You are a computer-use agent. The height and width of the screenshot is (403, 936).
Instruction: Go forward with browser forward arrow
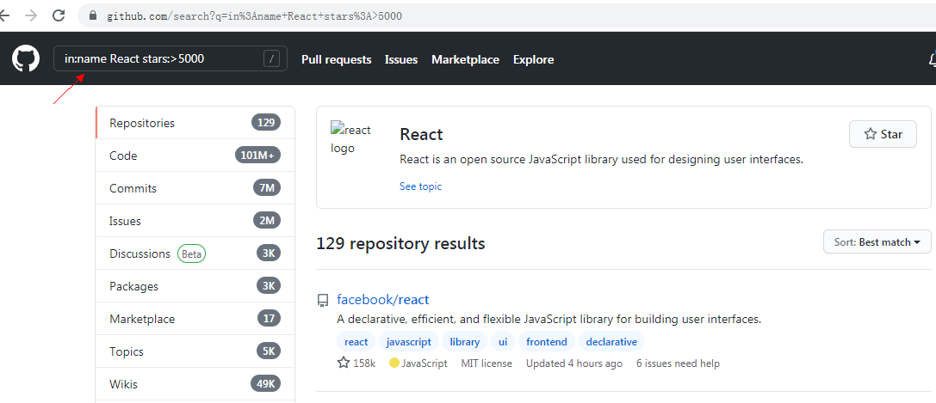point(30,16)
